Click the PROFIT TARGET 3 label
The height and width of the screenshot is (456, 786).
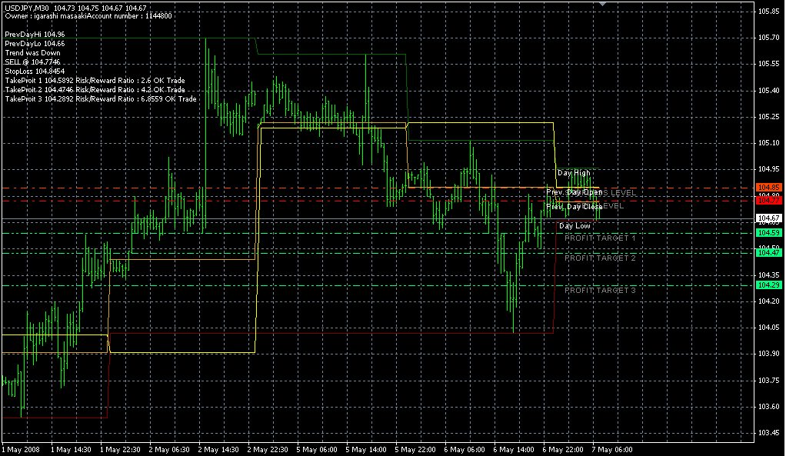click(x=600, y=291)
